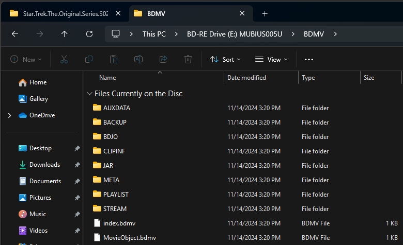This screenshot has height=245, width=403.
Task: Select the CLIPINF folder
Action: [x=114, y=151]
